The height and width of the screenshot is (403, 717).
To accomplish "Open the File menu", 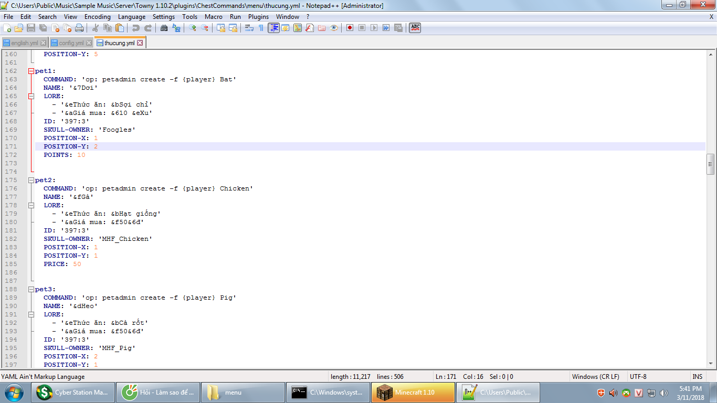I will point(8,17).
